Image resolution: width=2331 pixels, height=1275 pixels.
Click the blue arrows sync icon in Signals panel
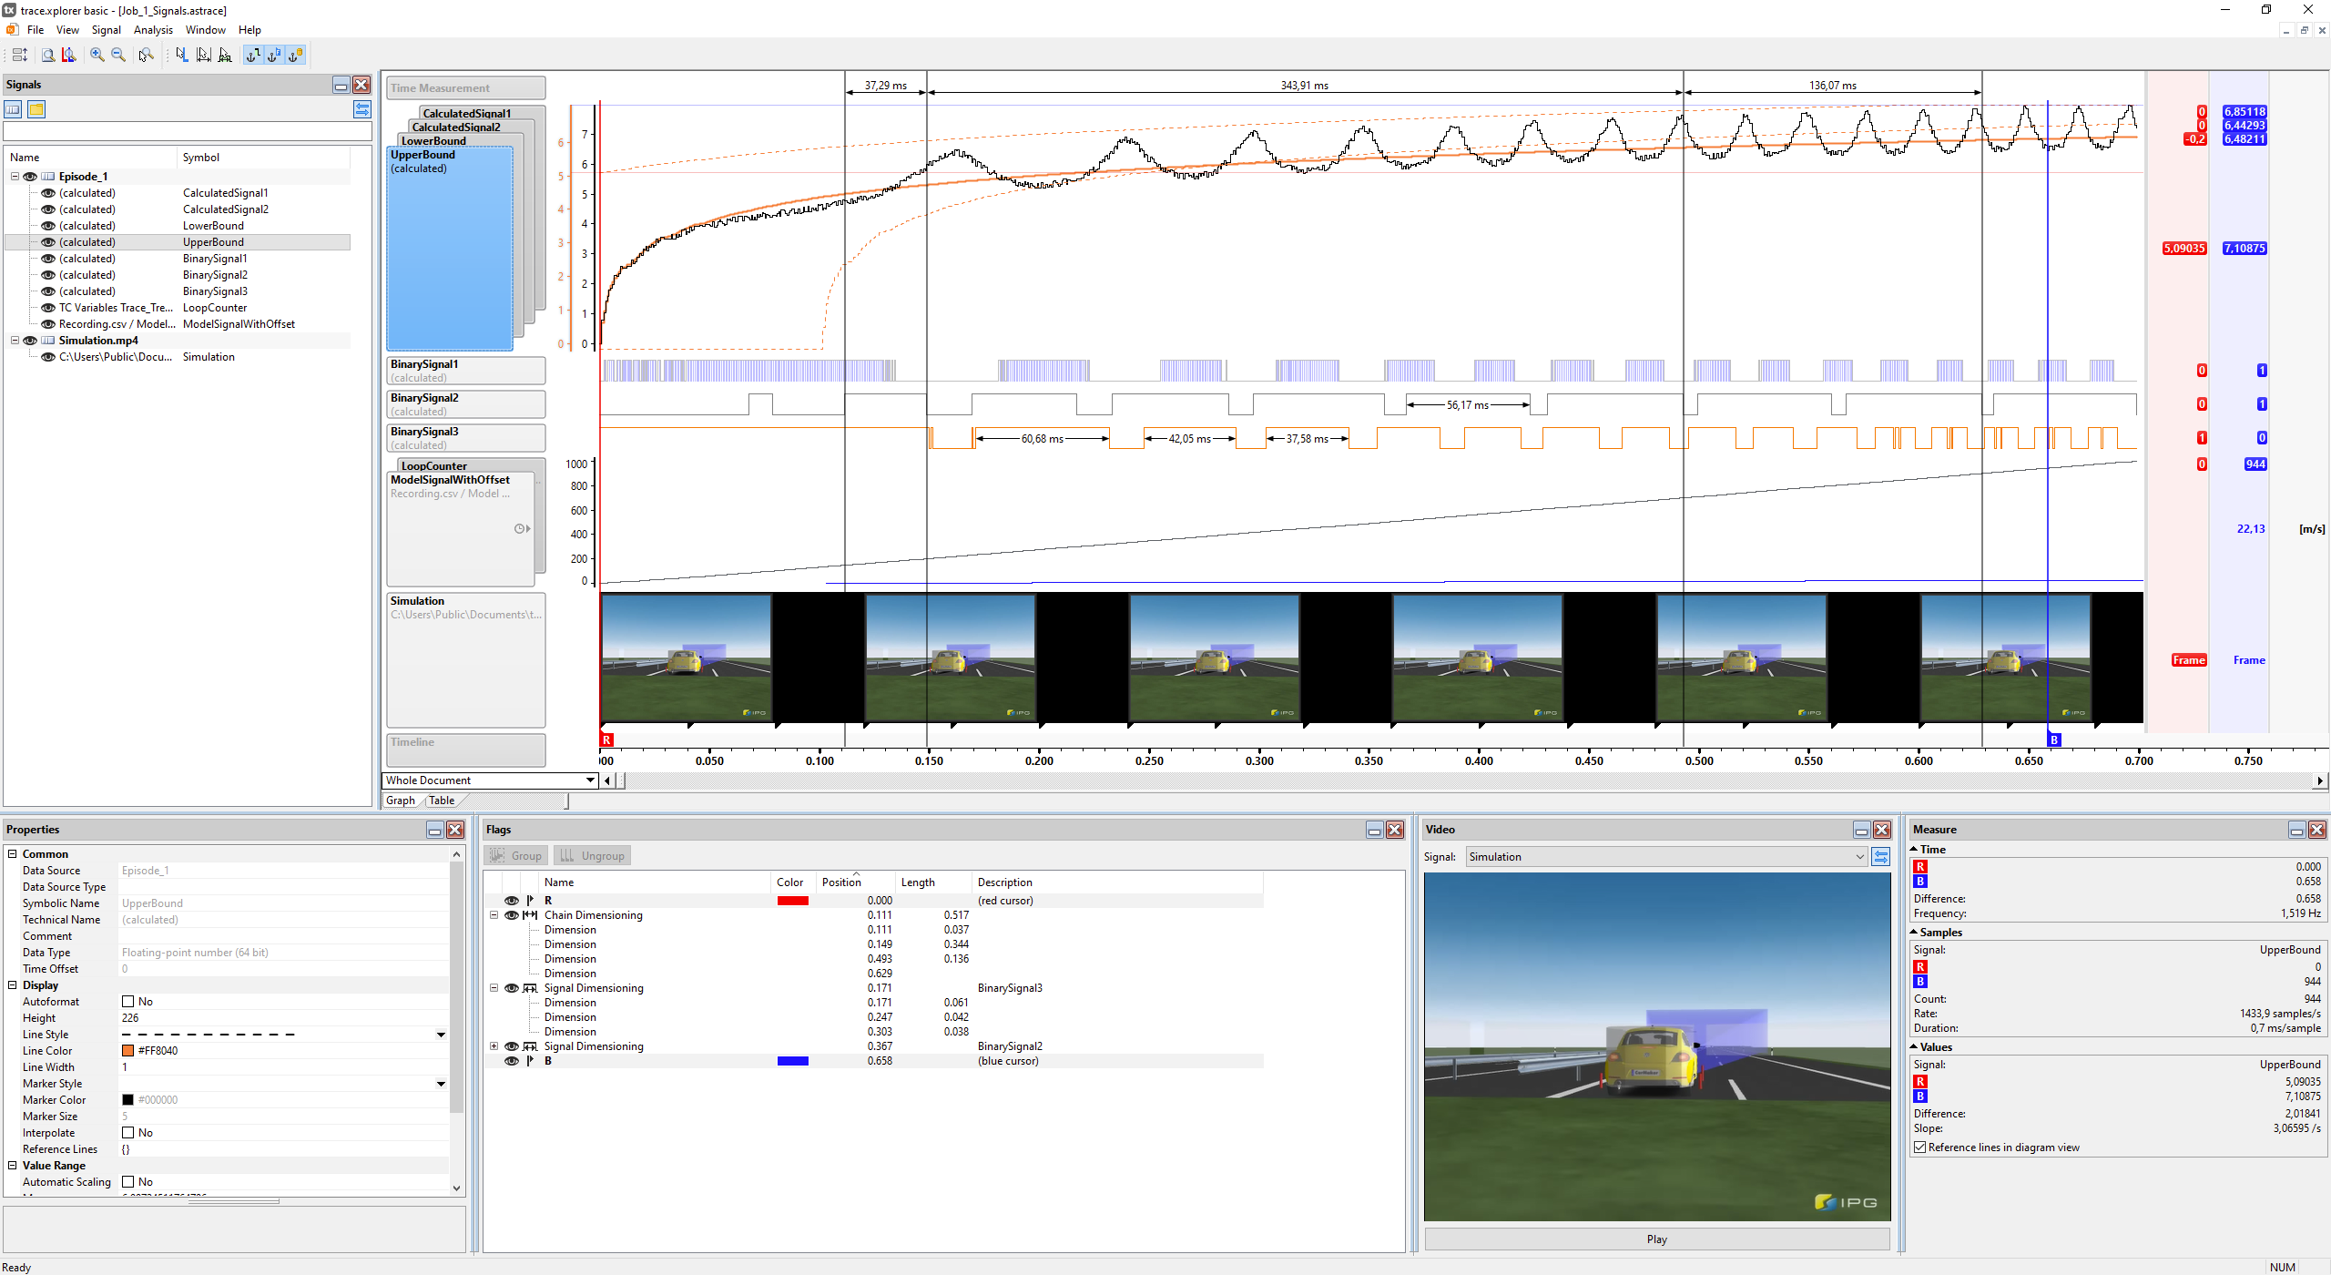click(x=362, y=109)
